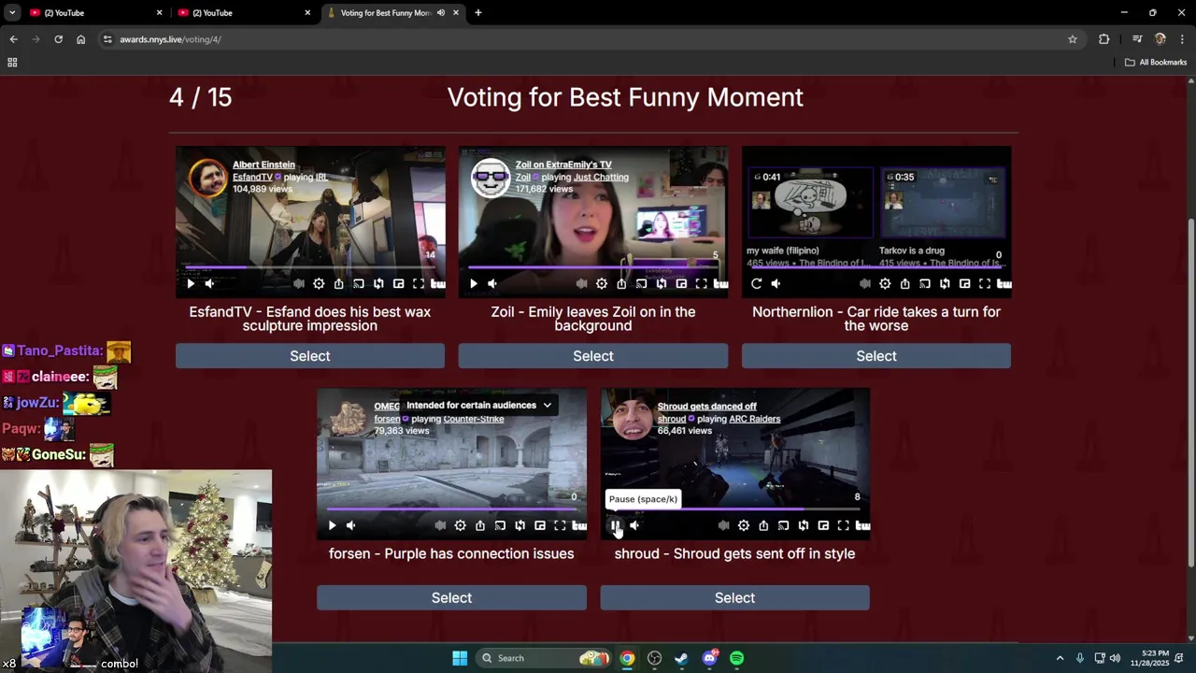Screen dimensions: 1196x673
Task: Select 'Emily leaves Zoil on' nominee
Action: [x=593, y=356]
